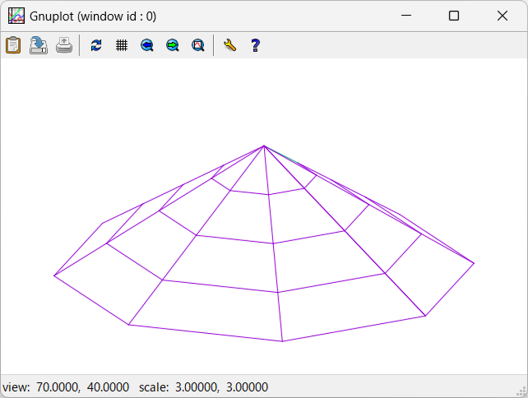
Task: Toggle the grid overlay on the plot
Action: point(122,45)
